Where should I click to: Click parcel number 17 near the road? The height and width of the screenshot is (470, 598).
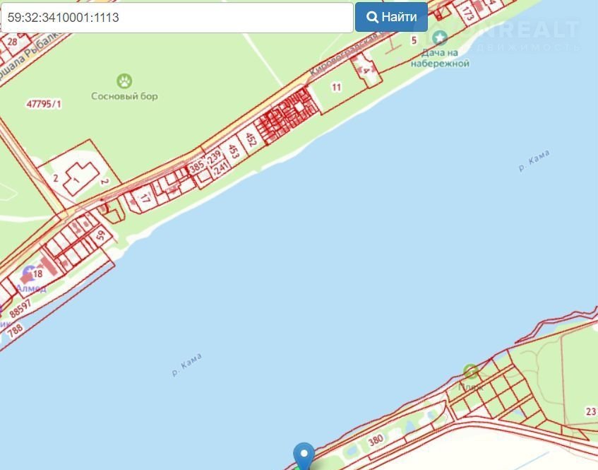(145, 198)
